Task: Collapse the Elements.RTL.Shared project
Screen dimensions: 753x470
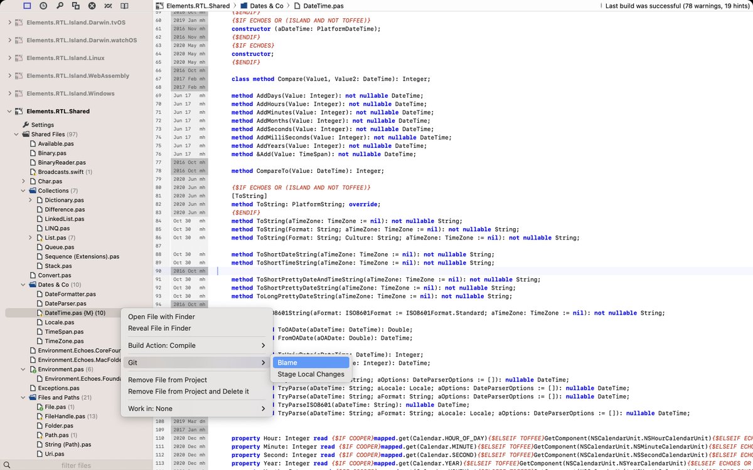Action: tap(9, 111)
